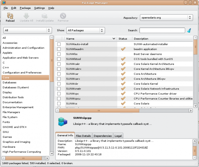Toggle the SUNWcar checkbox
Viewport: 199px width, 167px height.
click(59, 74)
